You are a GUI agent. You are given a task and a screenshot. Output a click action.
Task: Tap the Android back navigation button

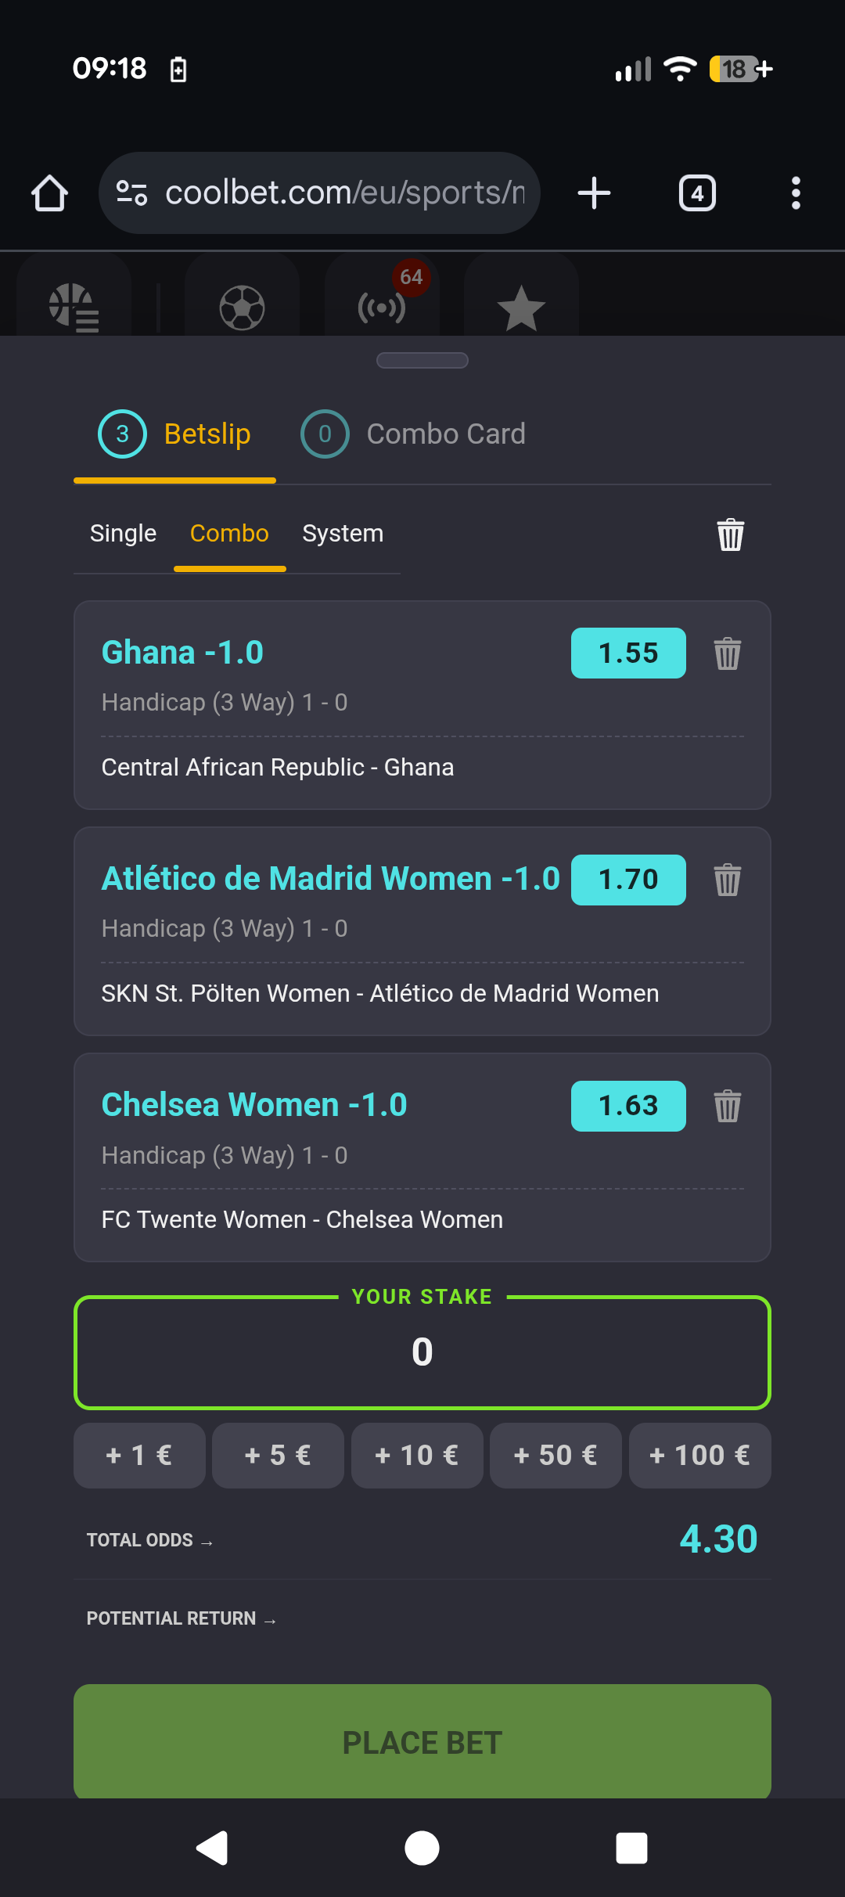tap(212, 1848)
